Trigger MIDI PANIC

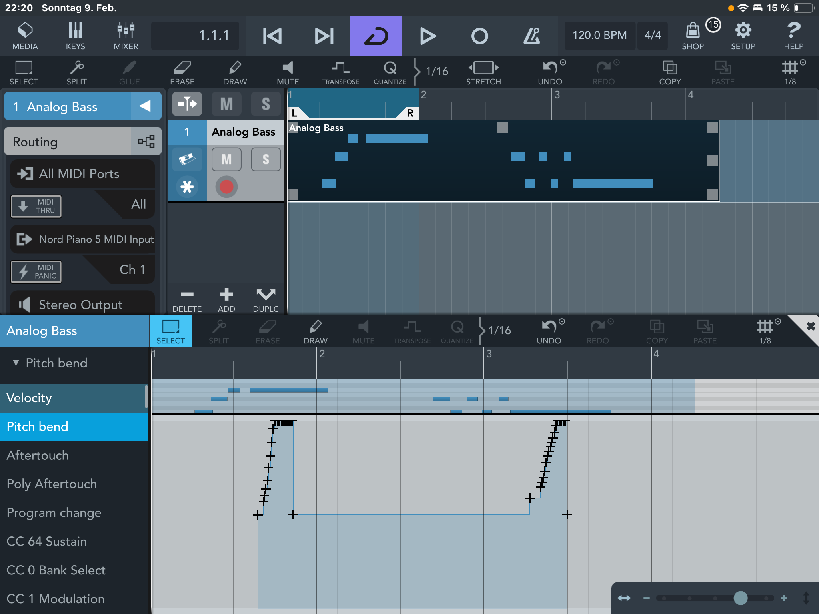click(36, 272)
